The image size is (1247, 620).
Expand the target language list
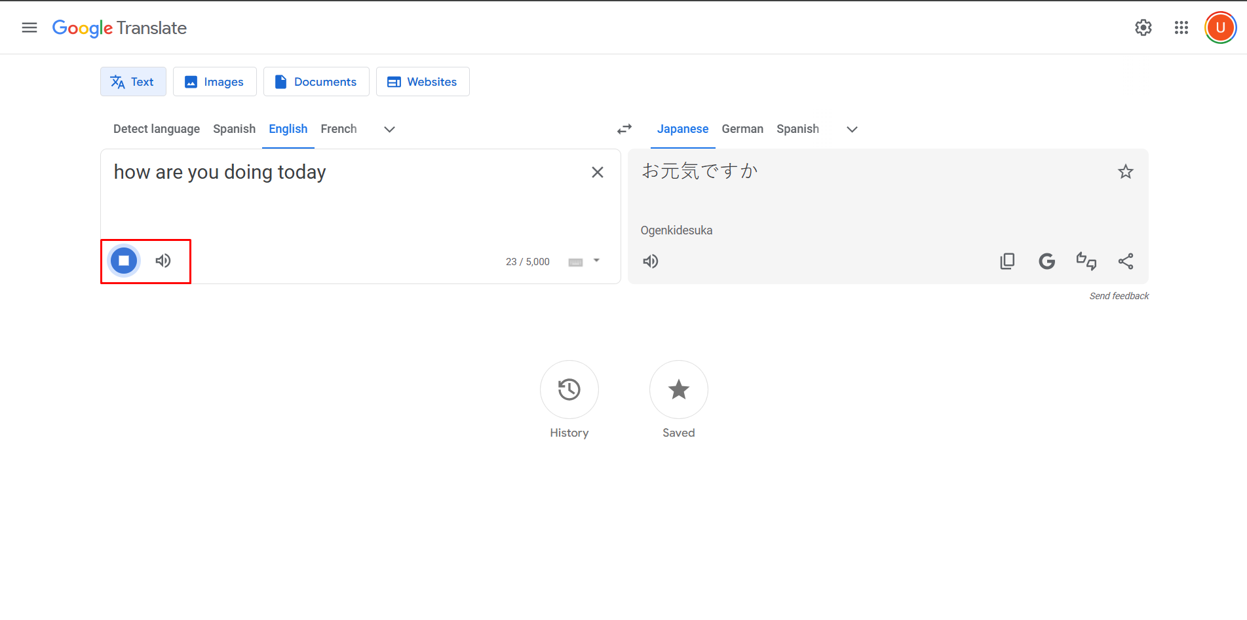pos(851,129)
